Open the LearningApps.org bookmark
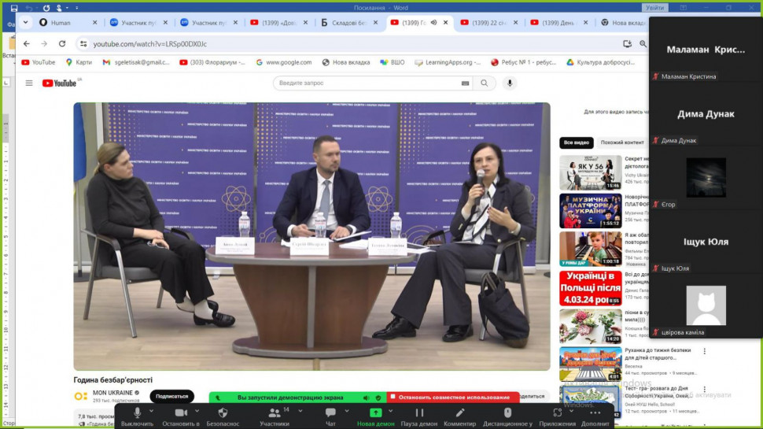The width and height of the screenshot is (763, 429). (x=448, y=62)
